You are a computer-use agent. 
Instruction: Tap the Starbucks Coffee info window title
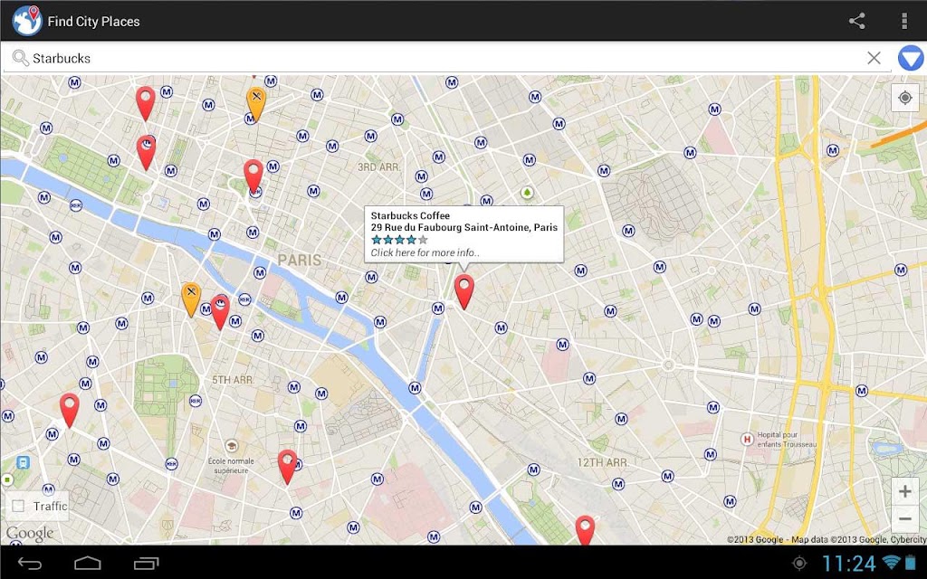(x=410, y=215)
